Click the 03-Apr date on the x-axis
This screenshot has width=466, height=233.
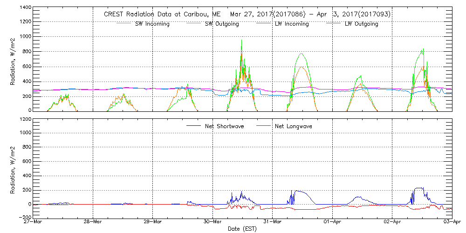(x=451, y=222)
